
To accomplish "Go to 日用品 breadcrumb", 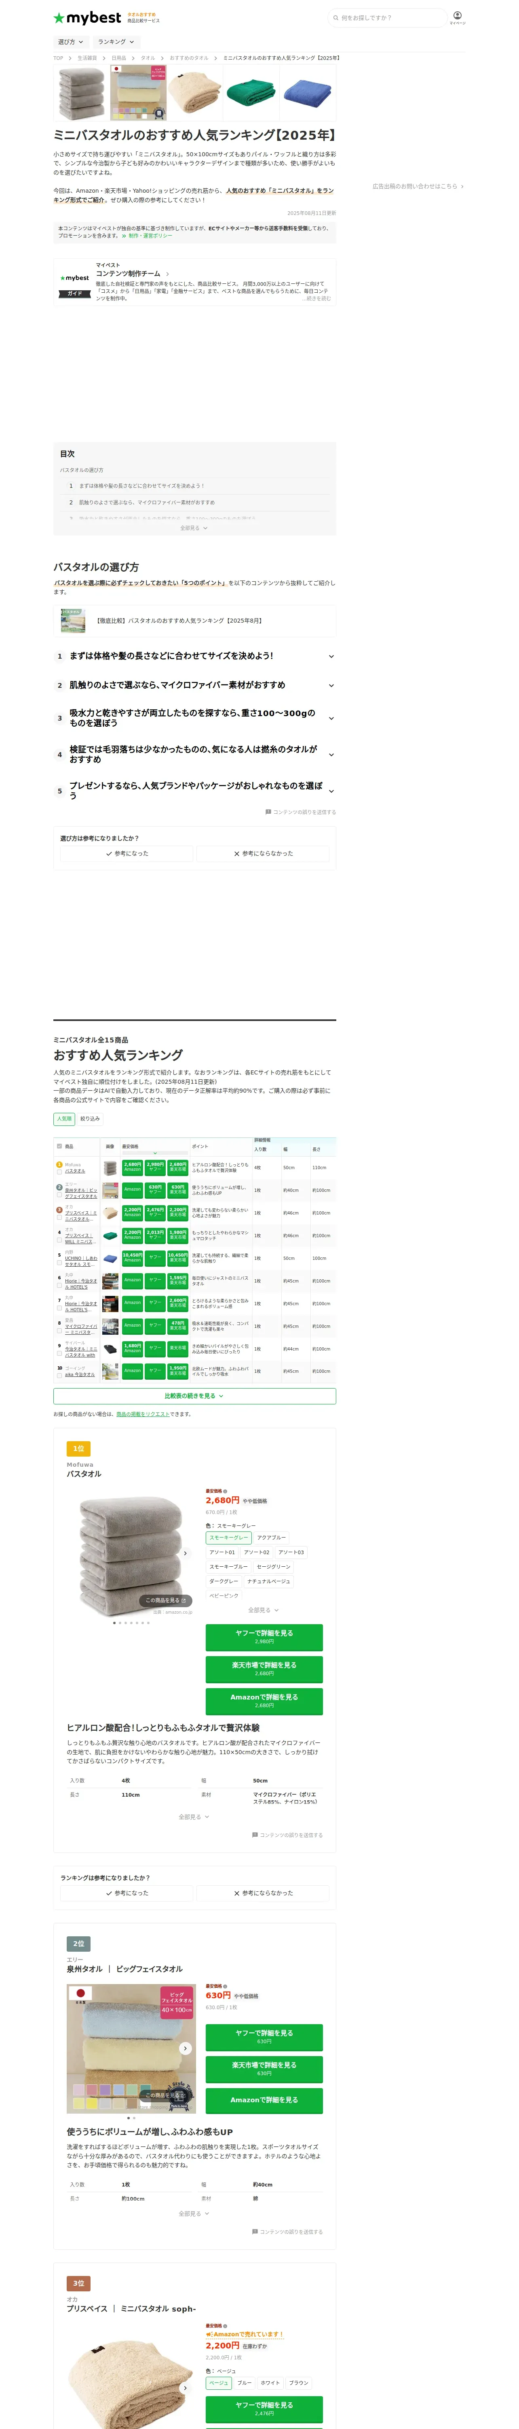I will [119, 58].
